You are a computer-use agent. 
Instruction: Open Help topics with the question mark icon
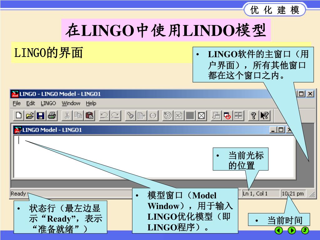[253, 116]
